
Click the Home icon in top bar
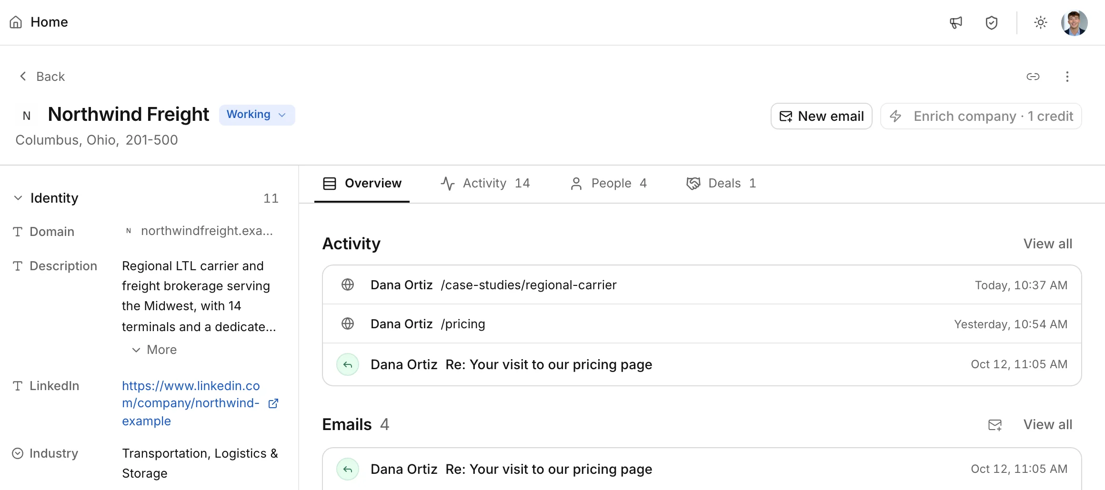16,22
